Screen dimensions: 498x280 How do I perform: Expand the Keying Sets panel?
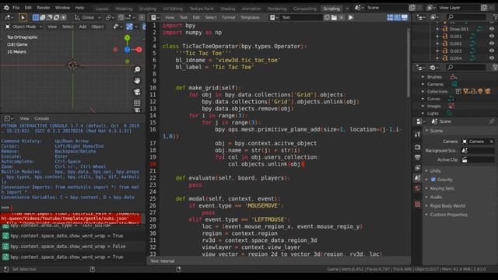(x=442, y=188)
